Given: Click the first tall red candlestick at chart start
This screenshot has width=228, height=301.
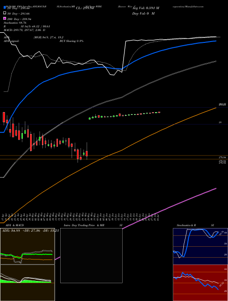Looking at the screenshot, I should (x=4, y=117).
